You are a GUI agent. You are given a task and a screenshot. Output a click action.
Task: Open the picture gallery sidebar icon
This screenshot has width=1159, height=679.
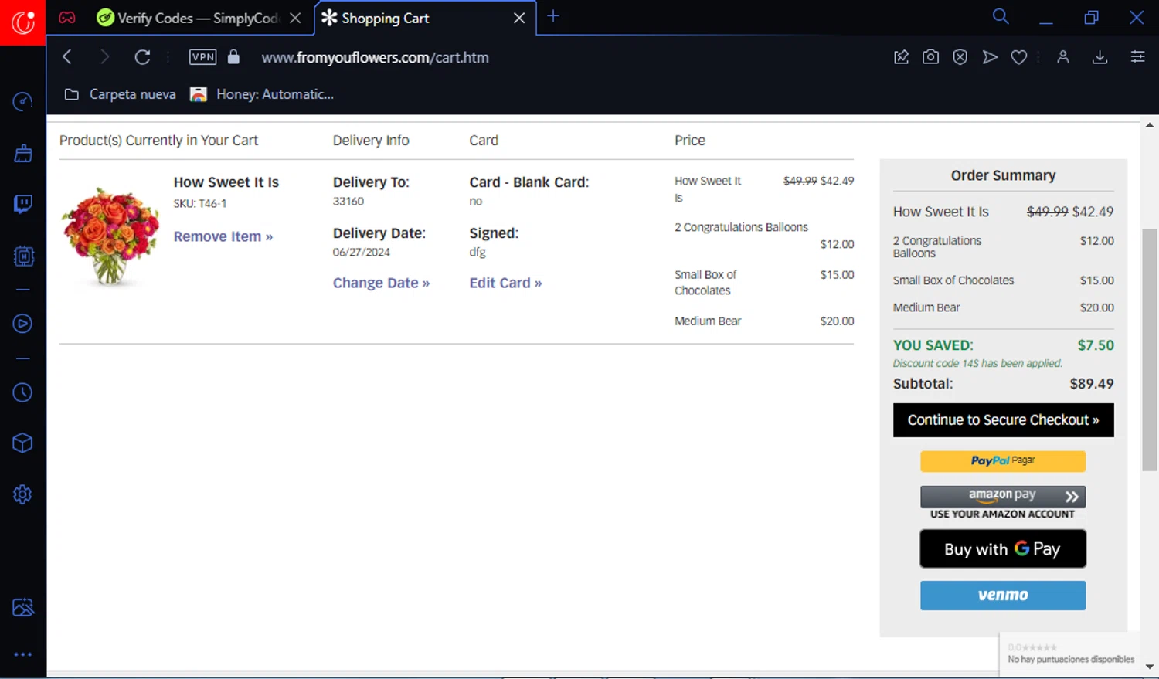coord(22,608)
